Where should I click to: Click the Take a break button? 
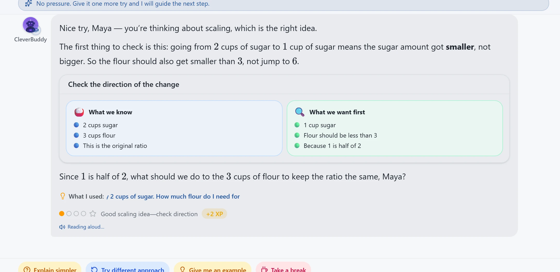(x=283, y=268)
